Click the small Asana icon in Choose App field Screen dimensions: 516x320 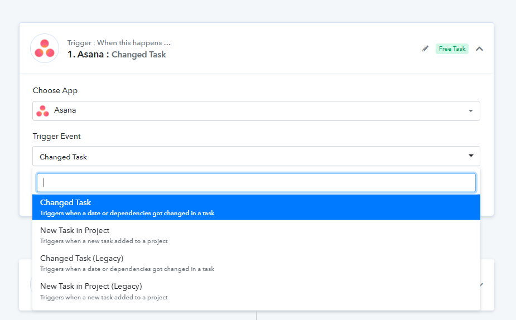click(43, 111)
